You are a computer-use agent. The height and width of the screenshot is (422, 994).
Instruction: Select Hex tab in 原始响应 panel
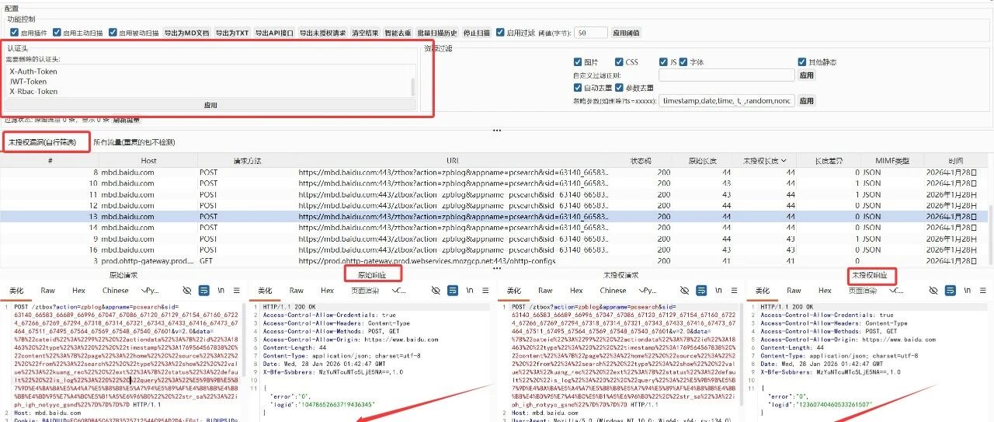pyautogui.click(x=328, y=291)
